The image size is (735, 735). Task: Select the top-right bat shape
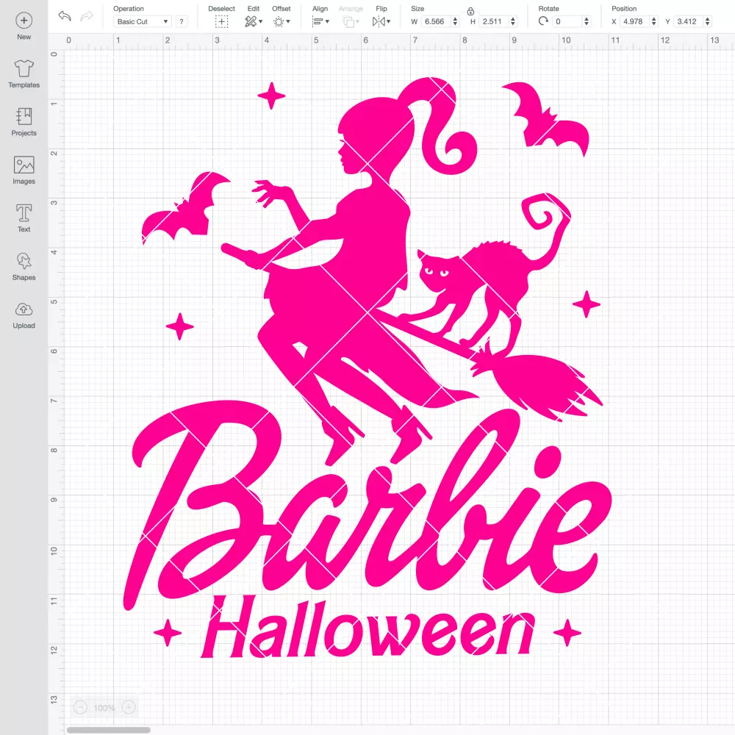546,120
